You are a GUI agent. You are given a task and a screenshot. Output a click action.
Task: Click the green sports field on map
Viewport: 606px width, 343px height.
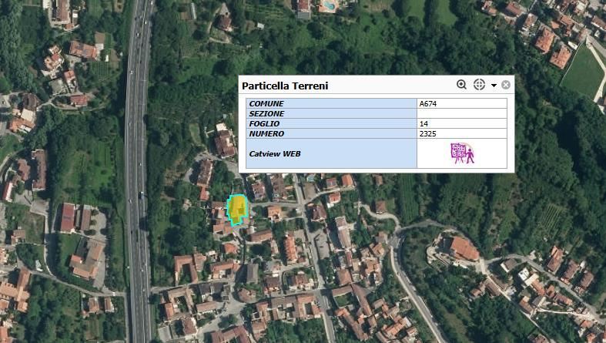coord(582,71)
